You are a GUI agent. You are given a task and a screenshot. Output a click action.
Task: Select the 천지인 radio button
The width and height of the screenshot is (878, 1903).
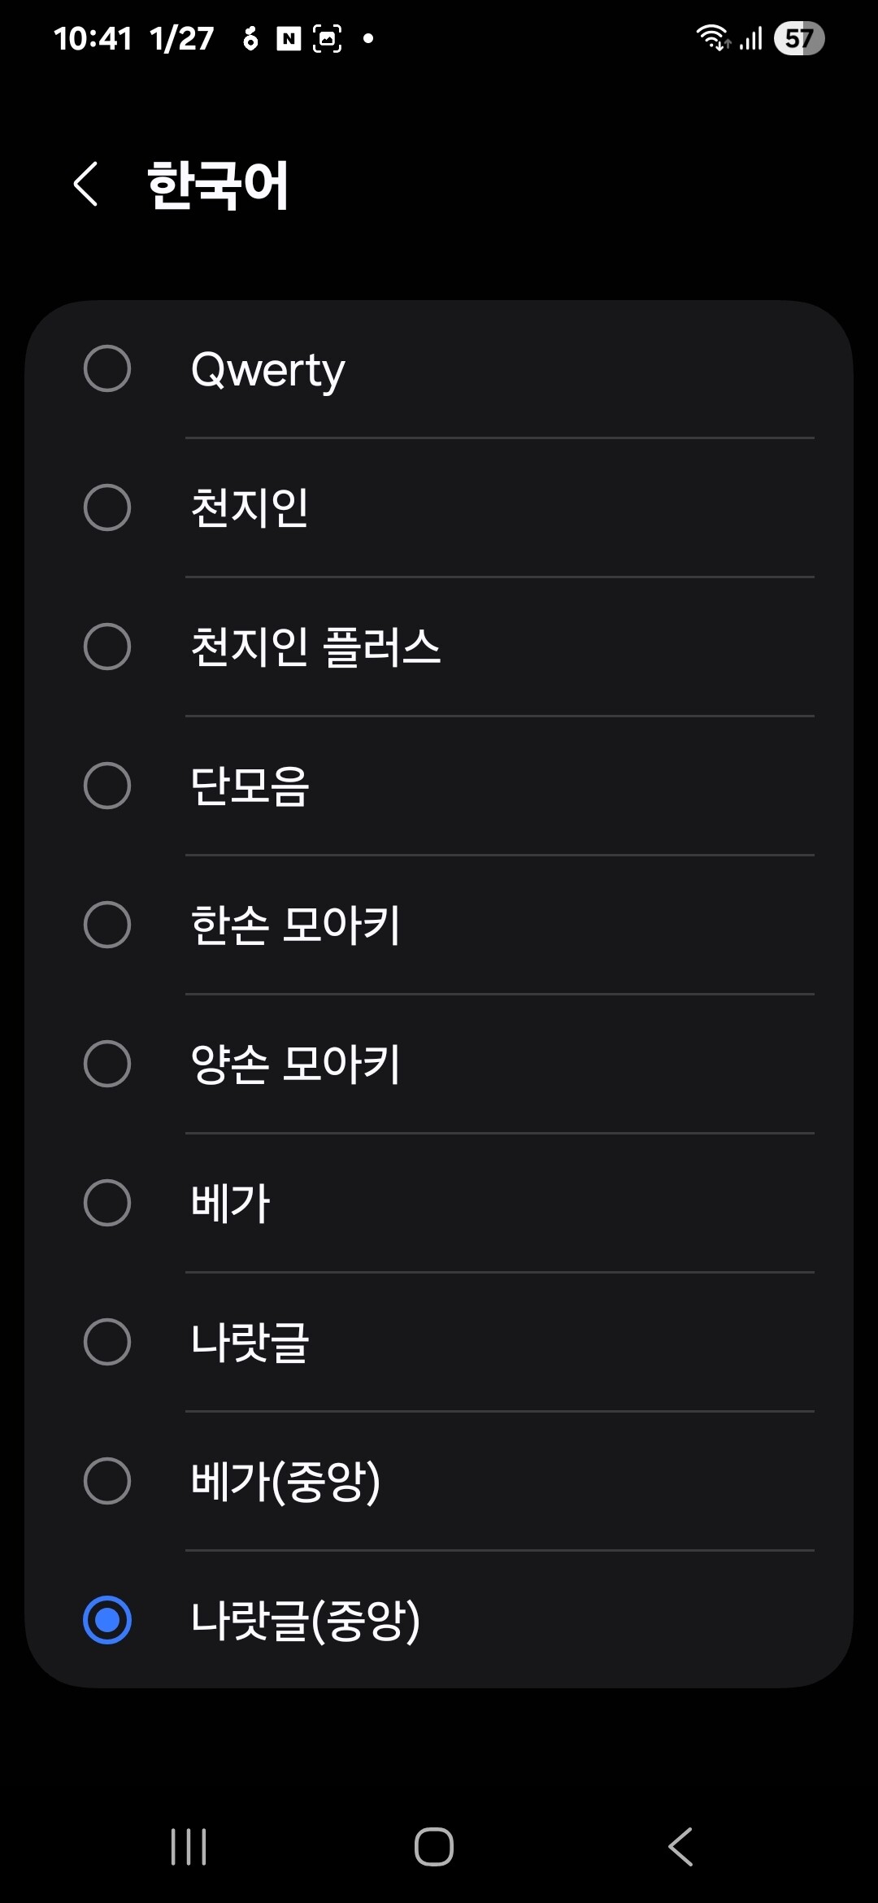click(107, 508)
